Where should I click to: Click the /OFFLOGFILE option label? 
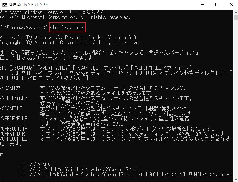pos(14,139)
